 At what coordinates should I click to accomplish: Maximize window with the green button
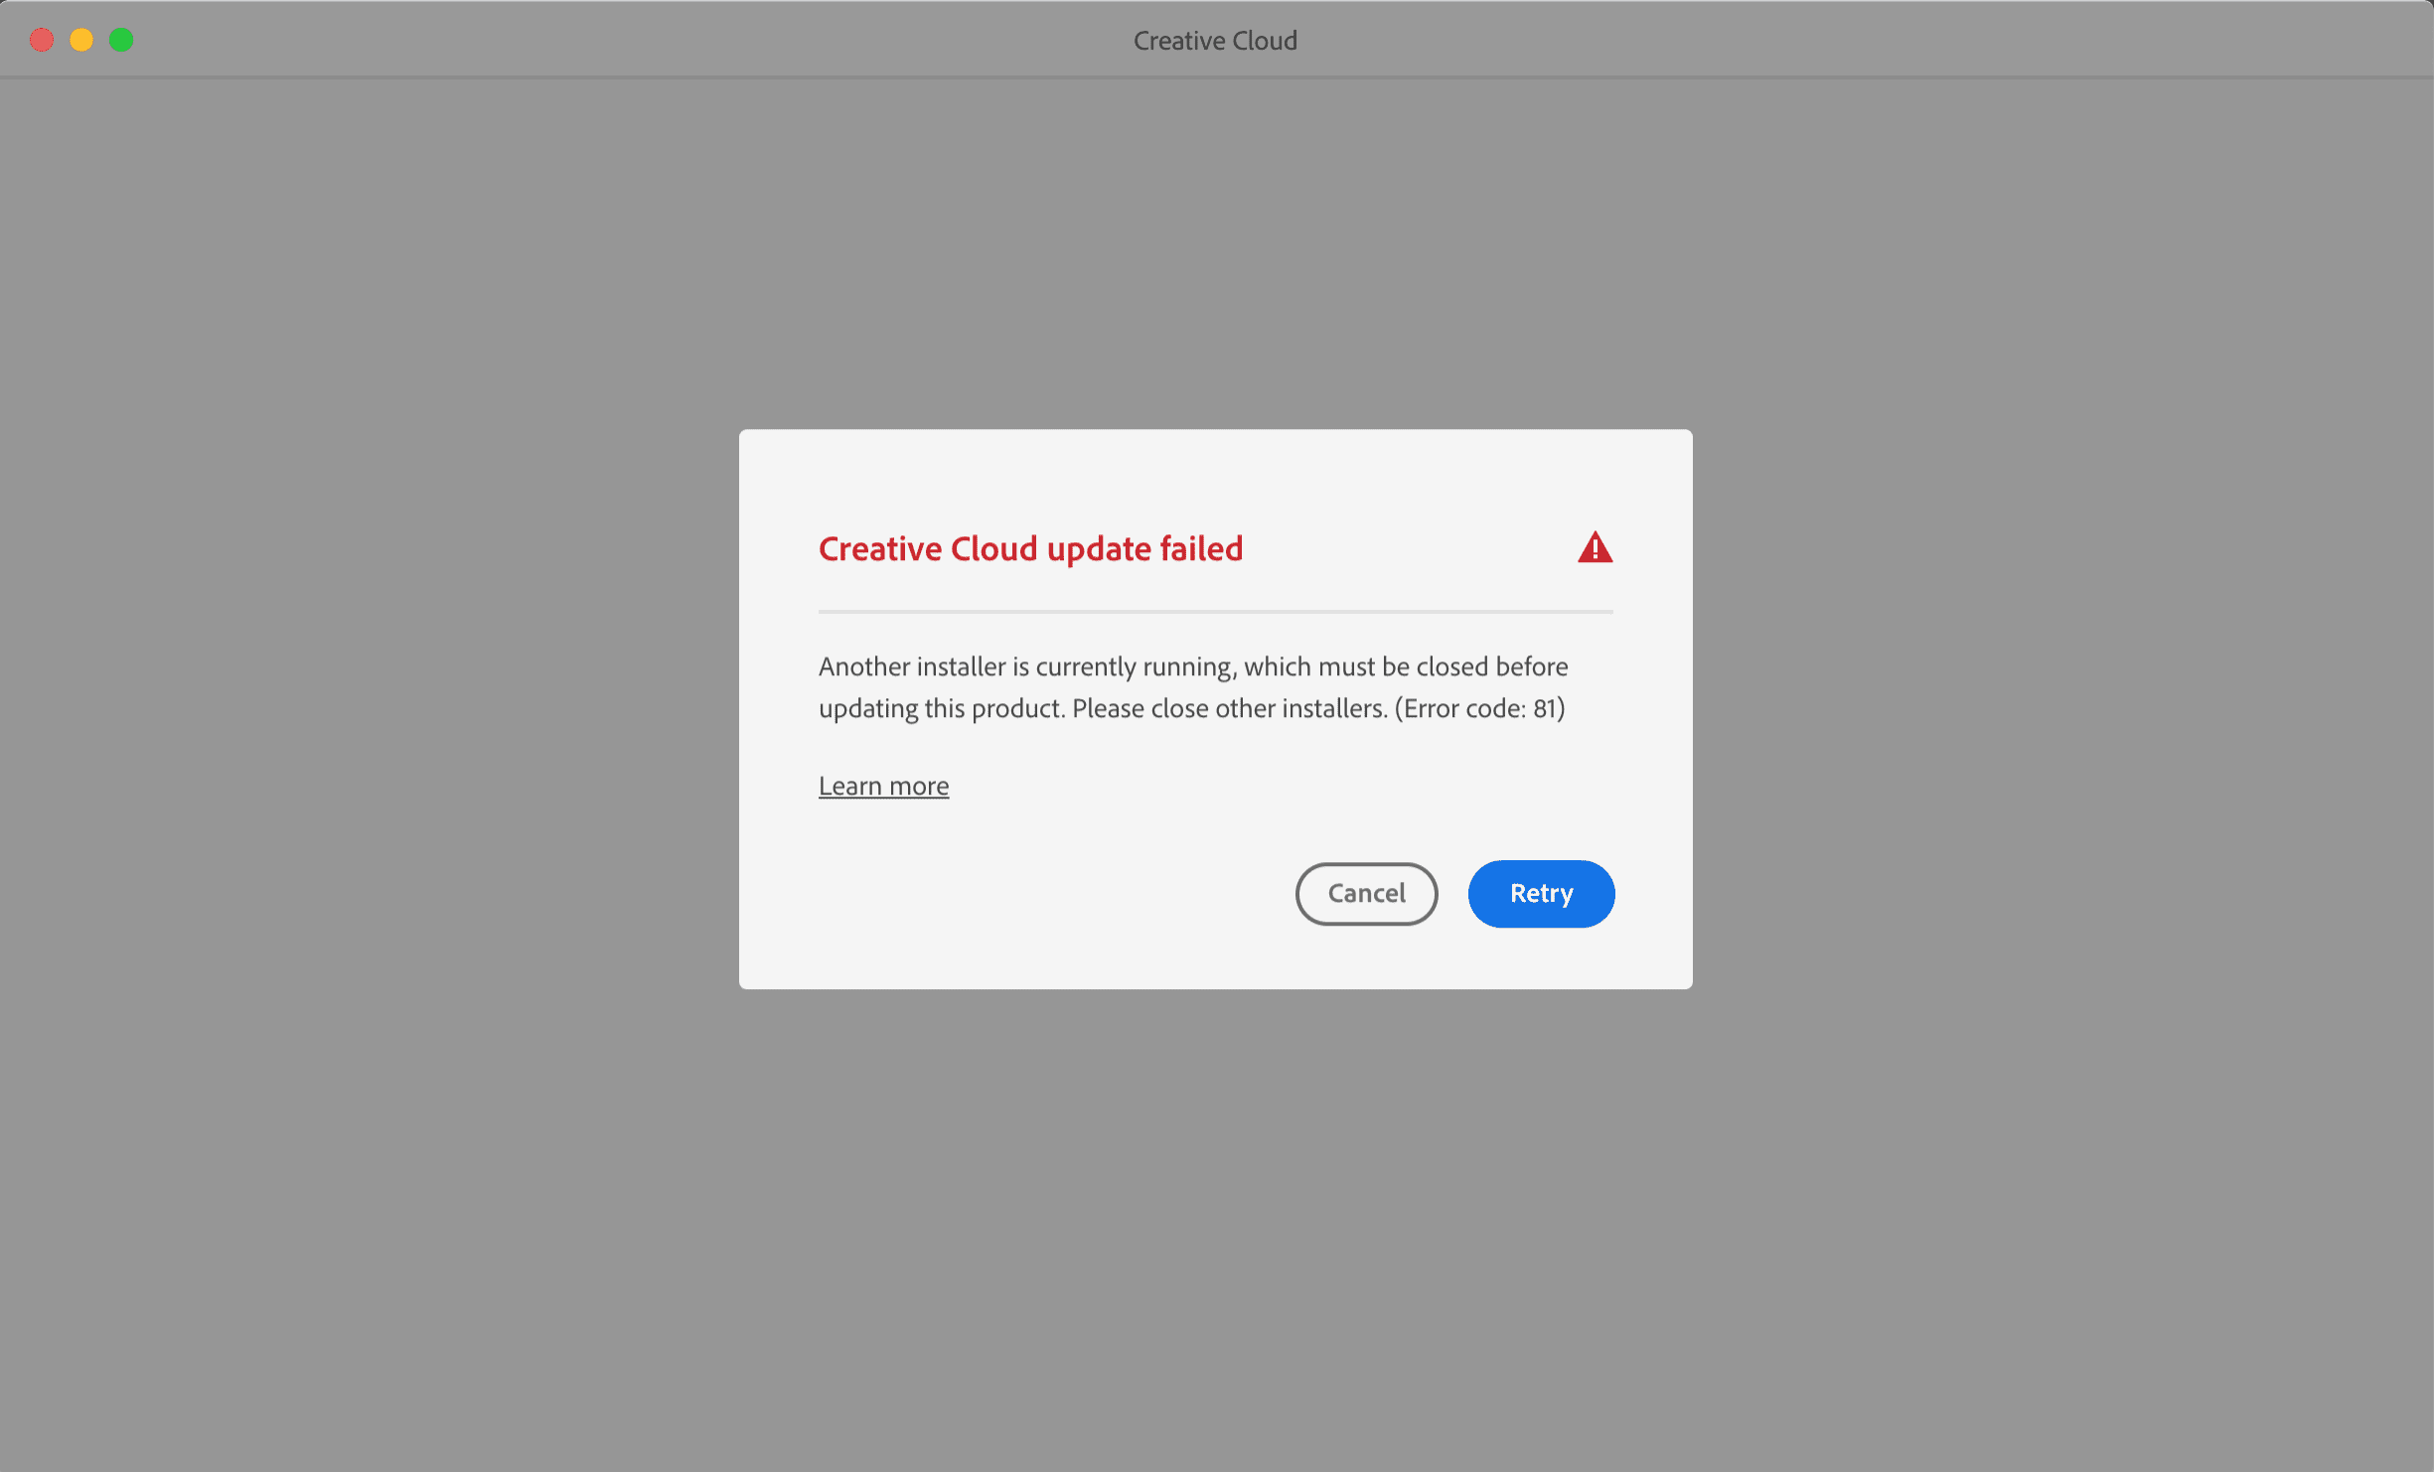point(121,40)
